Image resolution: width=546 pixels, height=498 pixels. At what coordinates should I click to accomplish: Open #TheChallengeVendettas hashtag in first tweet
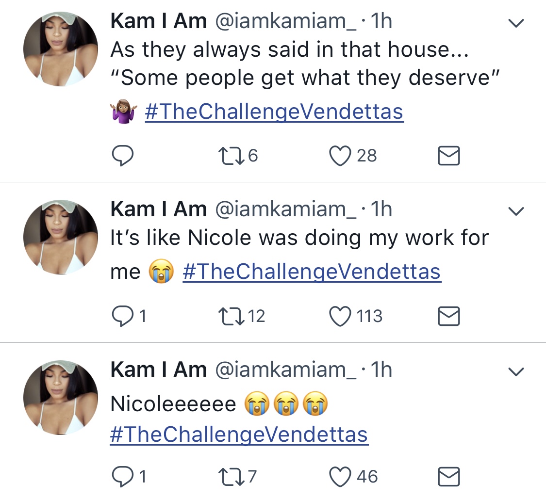coord(274,112)
